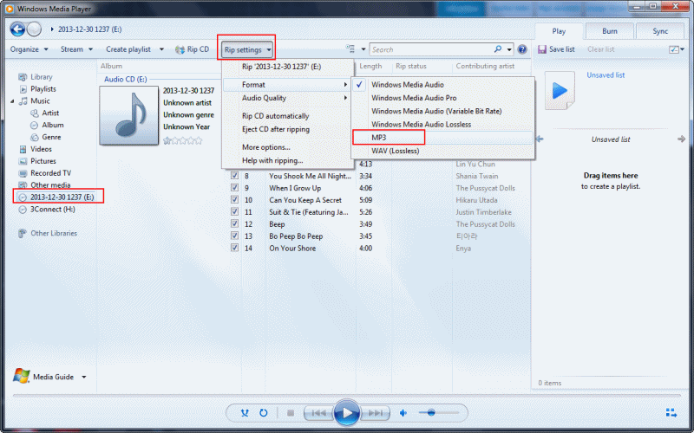Viewport: 694px width, 433px height.
Task: Uncheck track 14 On Your Shore
Action: coord(234,248)
